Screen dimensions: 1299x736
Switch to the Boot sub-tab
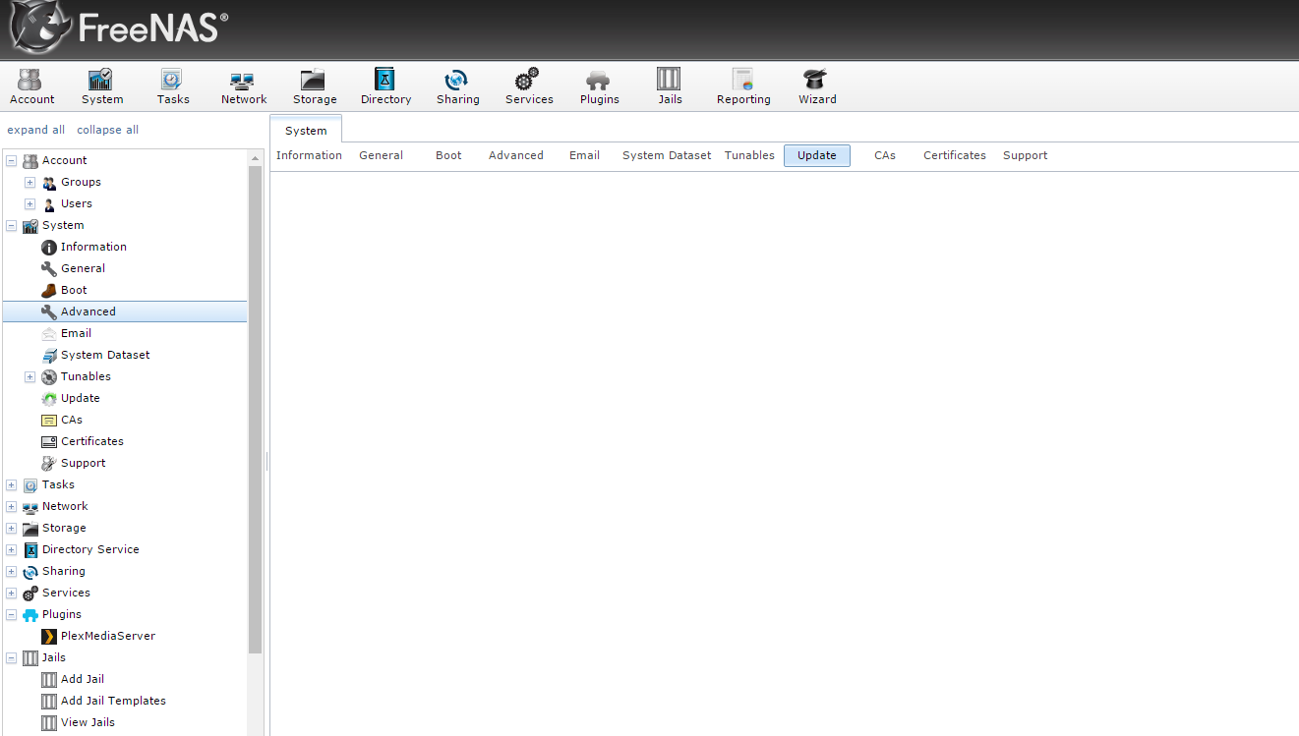click(448, 155)
